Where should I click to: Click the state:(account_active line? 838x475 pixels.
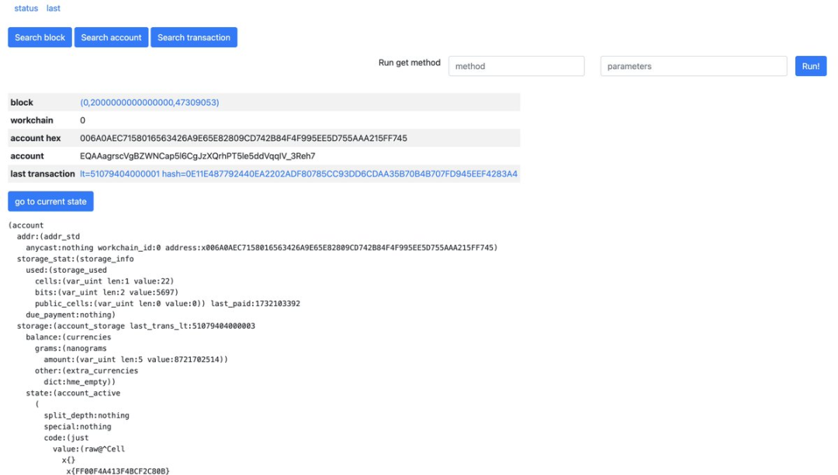coord(73,394)
